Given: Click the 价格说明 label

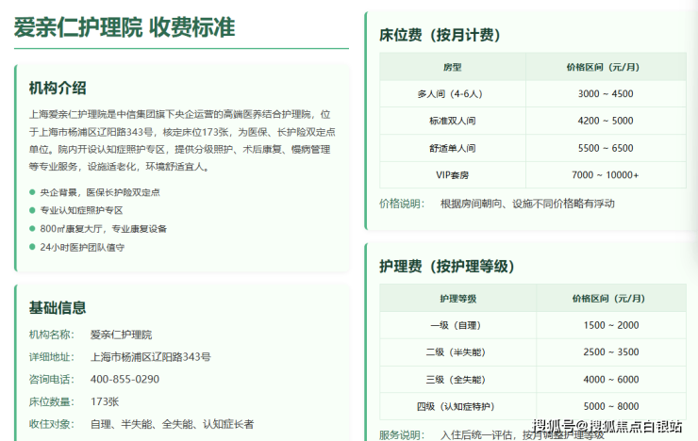Looking at the screenshot, I should 402,204.
